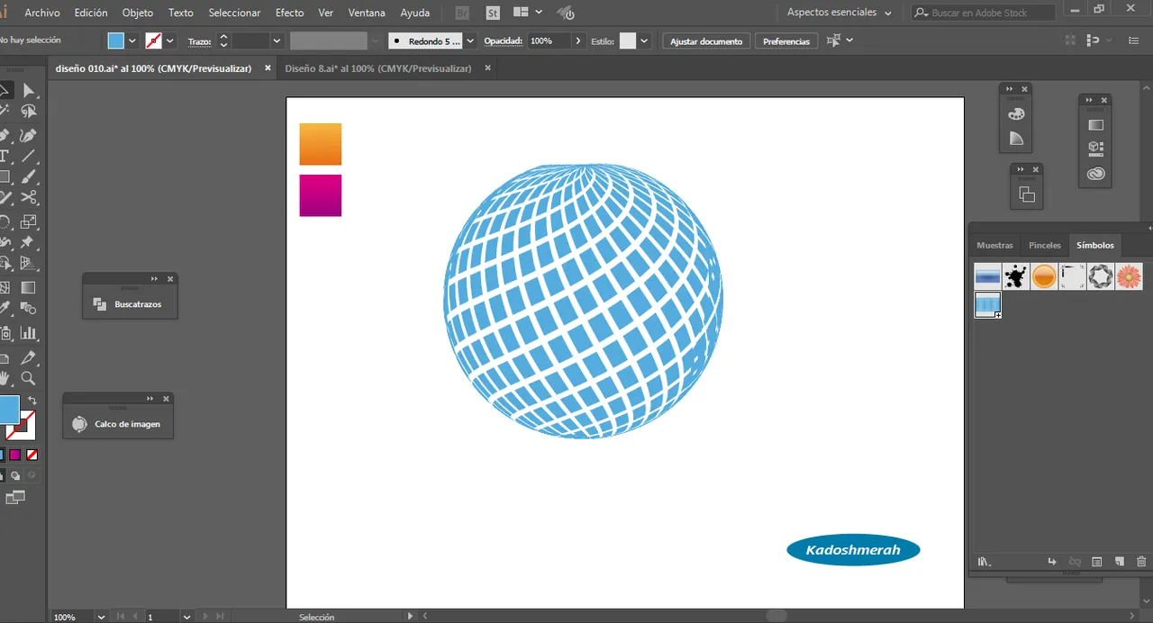Image resolution: width=1153 pixels, height=623 pixels.
Task: Open the Color palette panel icon
Action: pyautogui.click(x=1017, y=114)
